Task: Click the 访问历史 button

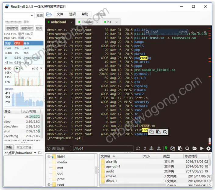Action: click(58, 148)
